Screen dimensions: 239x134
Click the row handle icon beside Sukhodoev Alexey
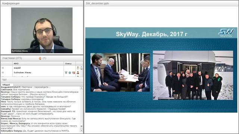(3, 73)
